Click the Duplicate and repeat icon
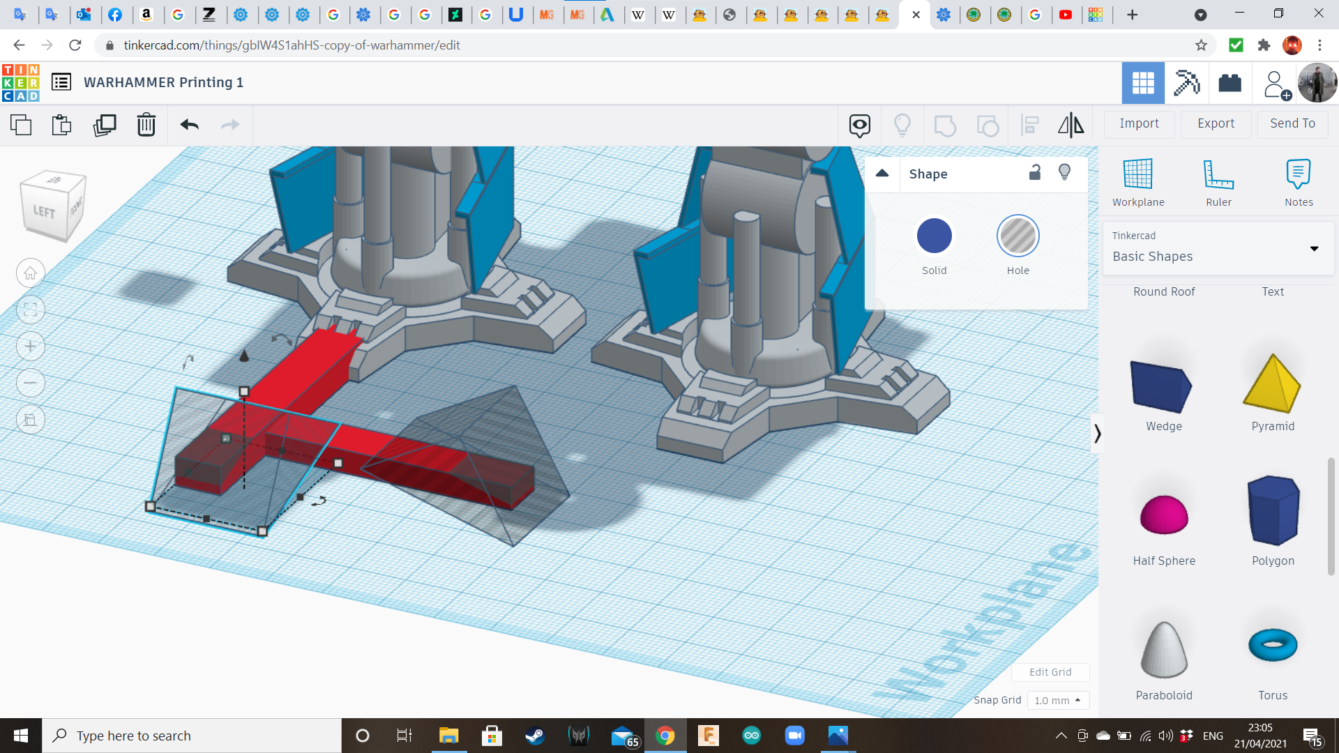This screenshot has height=753, width=1339. [105, 125]
